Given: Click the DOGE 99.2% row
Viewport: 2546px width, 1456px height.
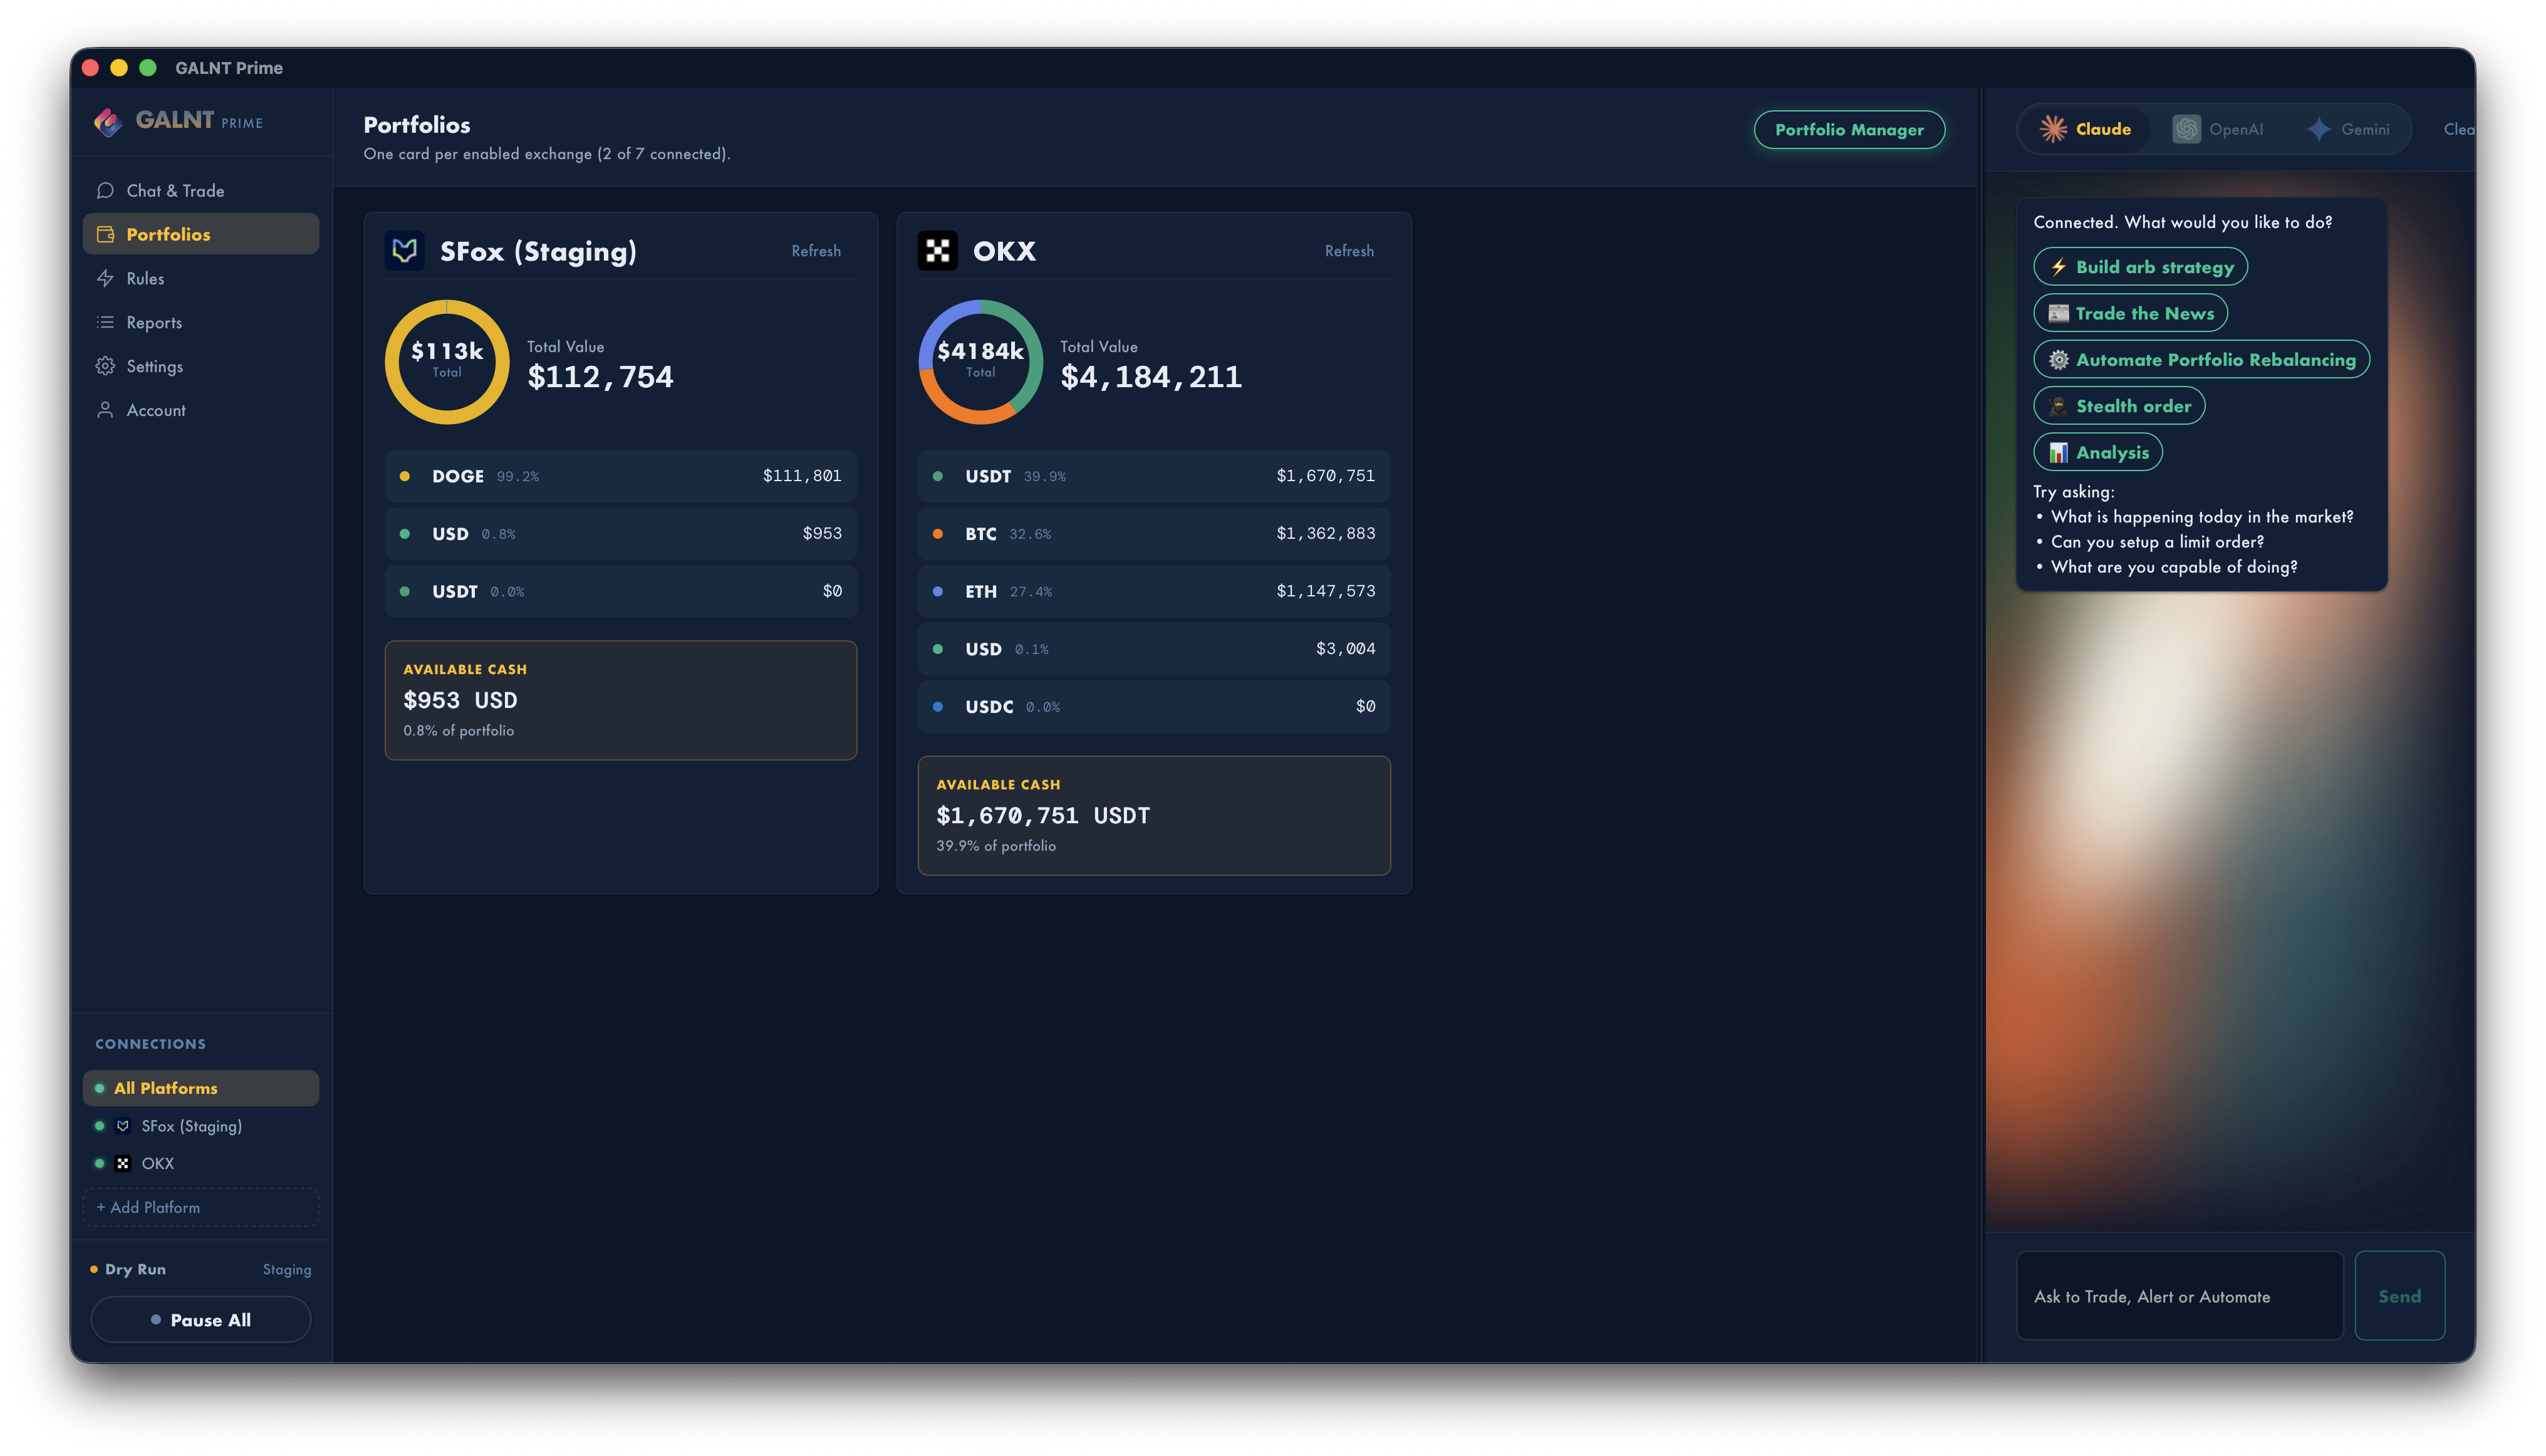Looking at the screenshot, I should tap(620, 476).
